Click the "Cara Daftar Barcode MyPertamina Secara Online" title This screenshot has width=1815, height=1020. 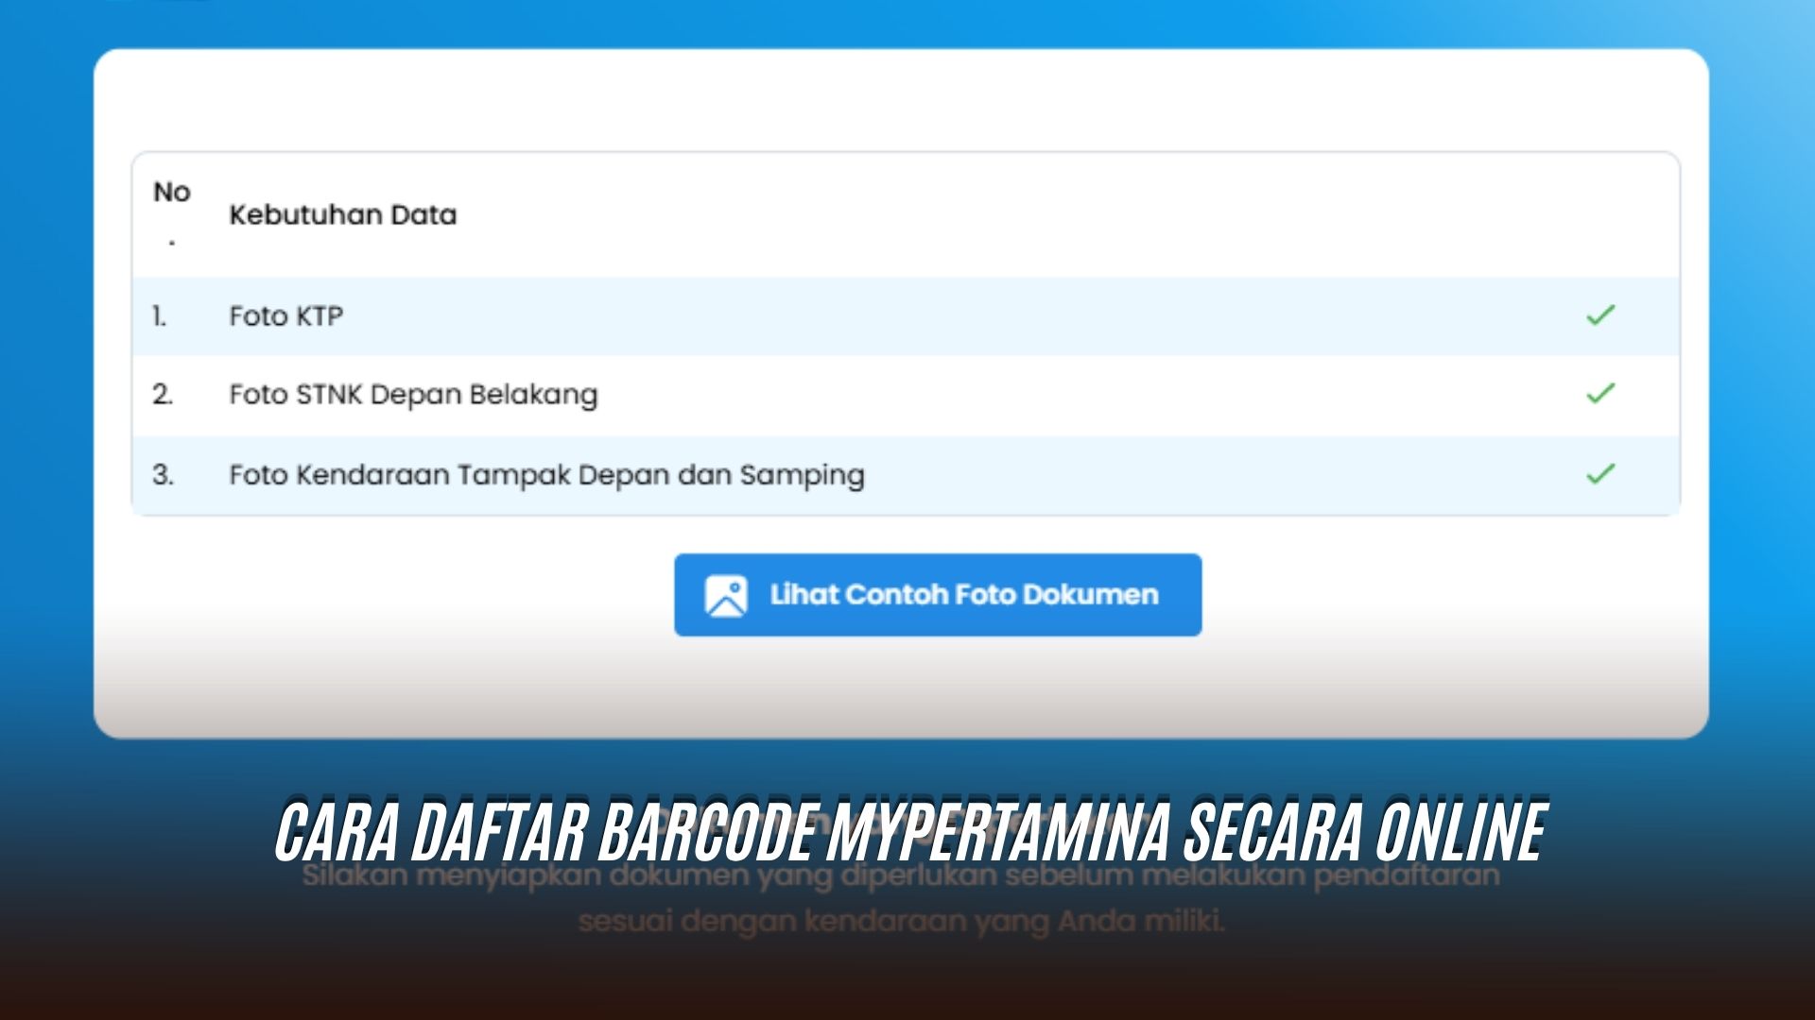click(x=910, y=832)
